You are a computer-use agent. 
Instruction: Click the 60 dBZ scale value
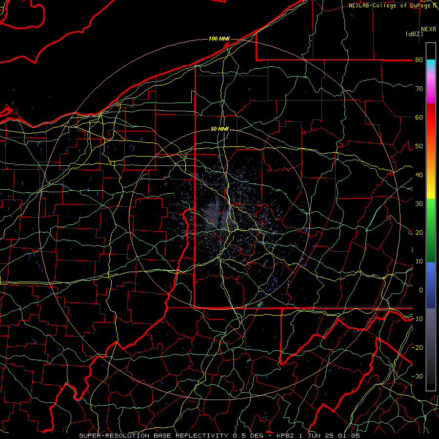pos(419,117)
